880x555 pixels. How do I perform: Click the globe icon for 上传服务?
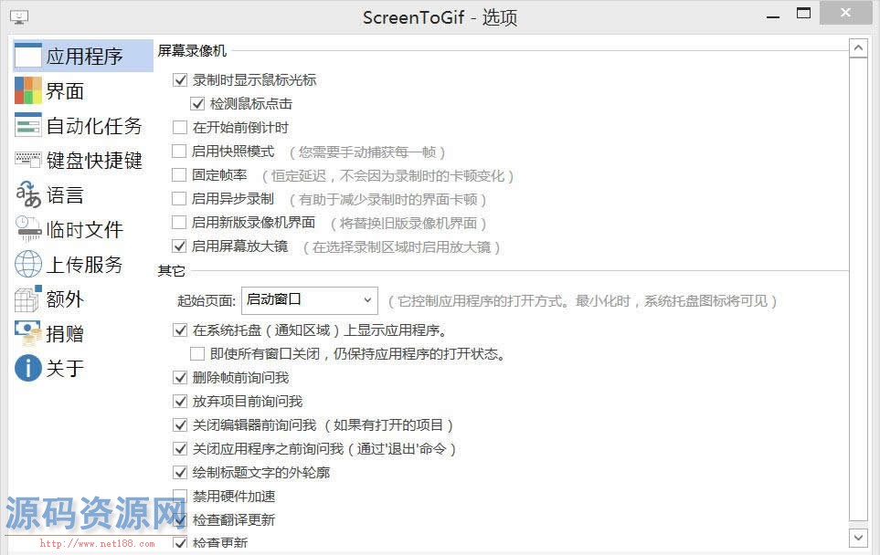pyautogui.click(x=27, y=264)
